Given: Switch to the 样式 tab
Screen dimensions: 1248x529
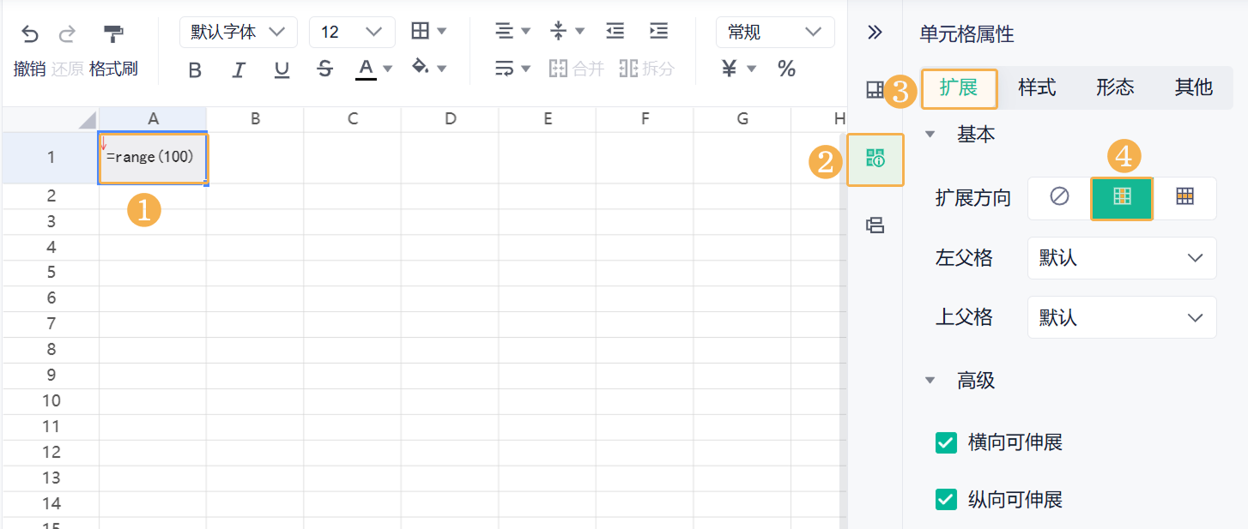Looking at the screenshot, I should pyautogui.click(x=1036, y=87).
